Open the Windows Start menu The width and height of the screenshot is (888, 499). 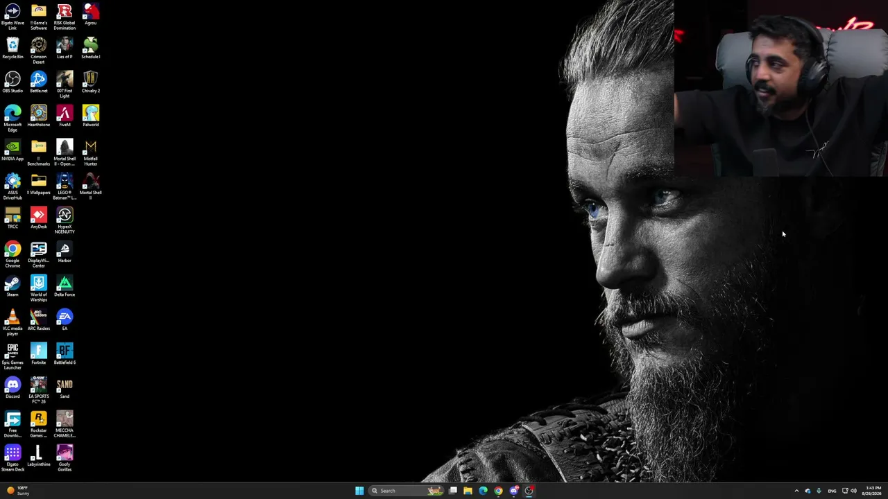(359, 491)
